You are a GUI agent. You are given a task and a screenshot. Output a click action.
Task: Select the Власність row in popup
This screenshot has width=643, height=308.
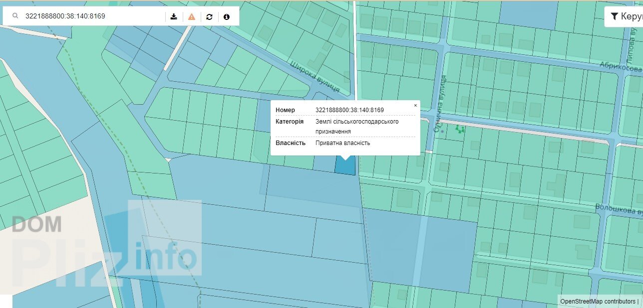click(x=344, y=143)
